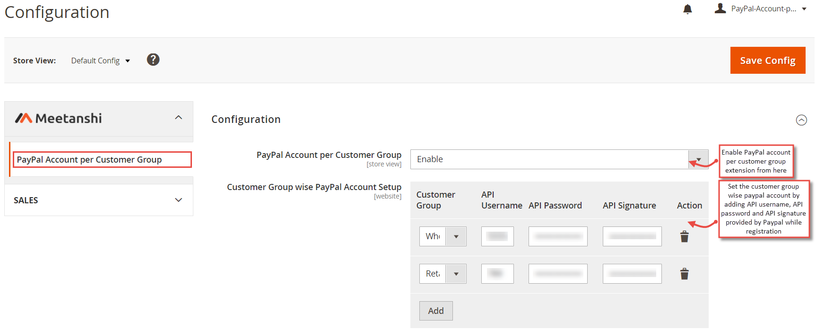Open the Default Config store view dropdown
This screenshot has height=330, width=816.
coord(100,61)
